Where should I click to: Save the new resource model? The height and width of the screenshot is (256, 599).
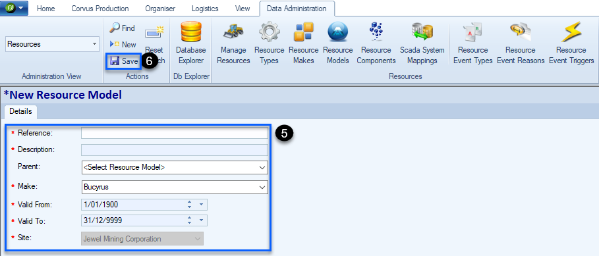[x=124, y=61]
